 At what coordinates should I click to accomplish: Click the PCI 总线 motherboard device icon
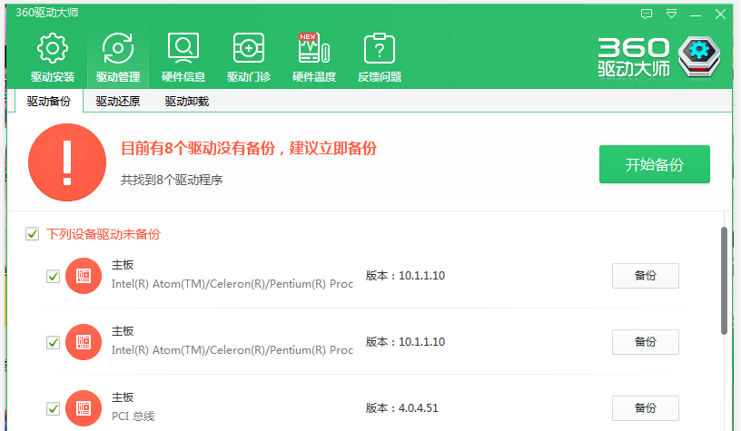pos(84,407)
